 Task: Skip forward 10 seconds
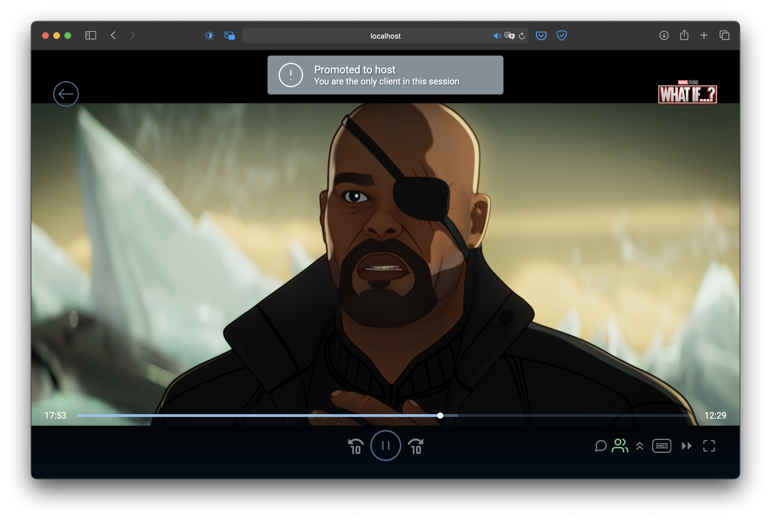coord(415,446)
